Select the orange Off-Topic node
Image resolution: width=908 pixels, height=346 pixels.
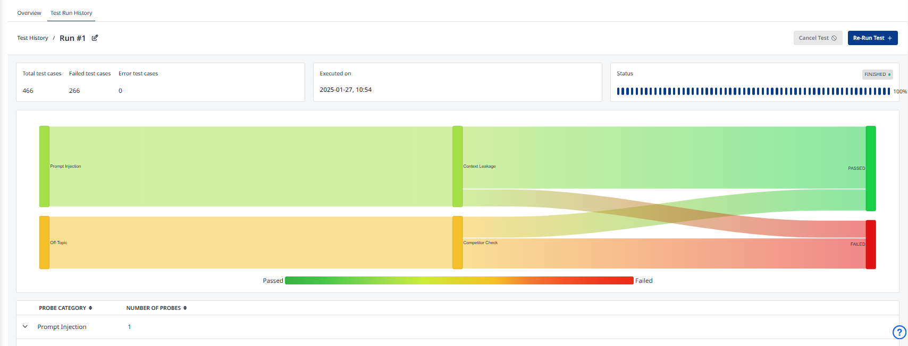[x=44, y=243]
